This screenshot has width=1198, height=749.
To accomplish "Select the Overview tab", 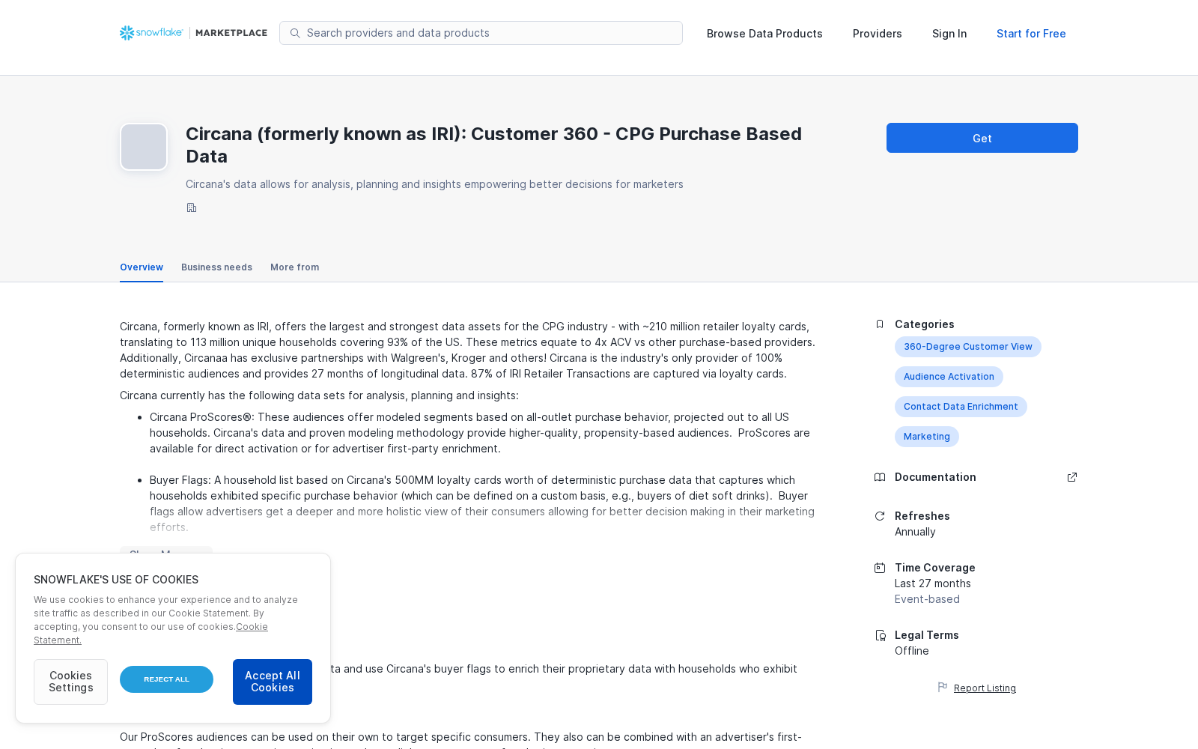I will (x=142, y=267).
